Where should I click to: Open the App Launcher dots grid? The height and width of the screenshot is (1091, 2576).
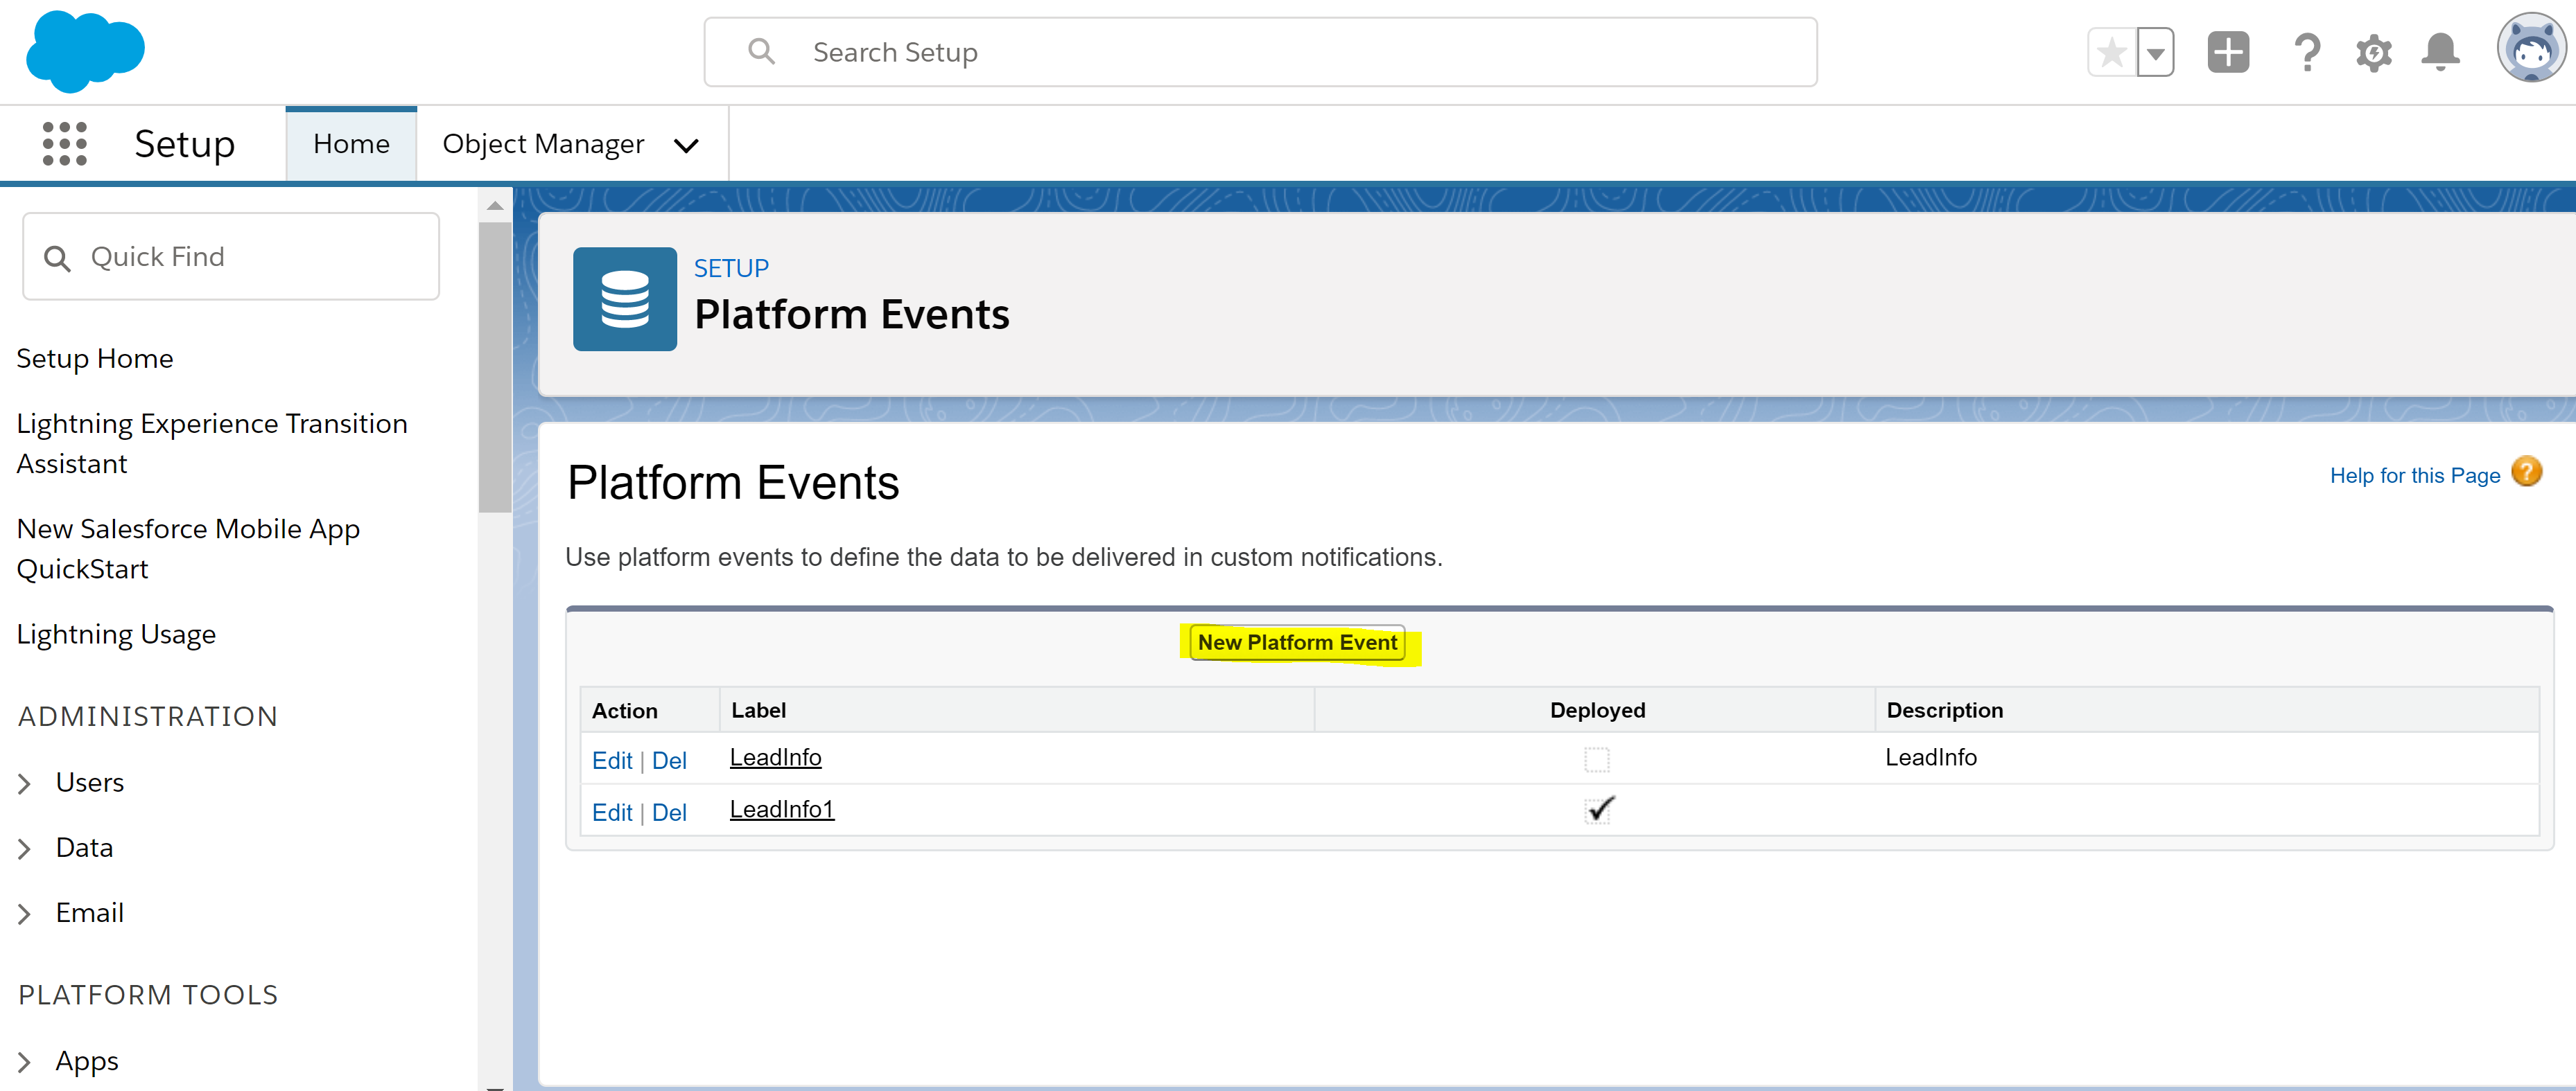click(65, 144)
